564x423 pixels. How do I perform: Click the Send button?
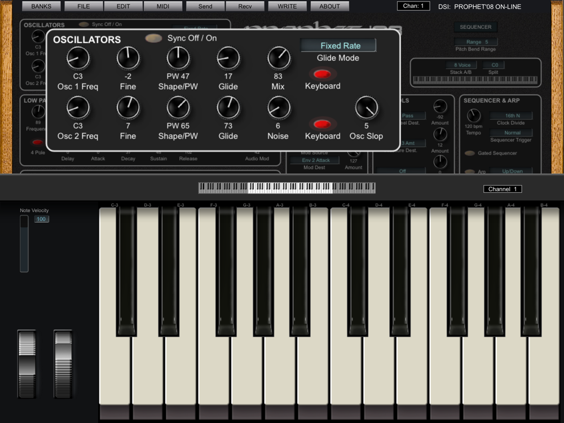pos(205,6)
